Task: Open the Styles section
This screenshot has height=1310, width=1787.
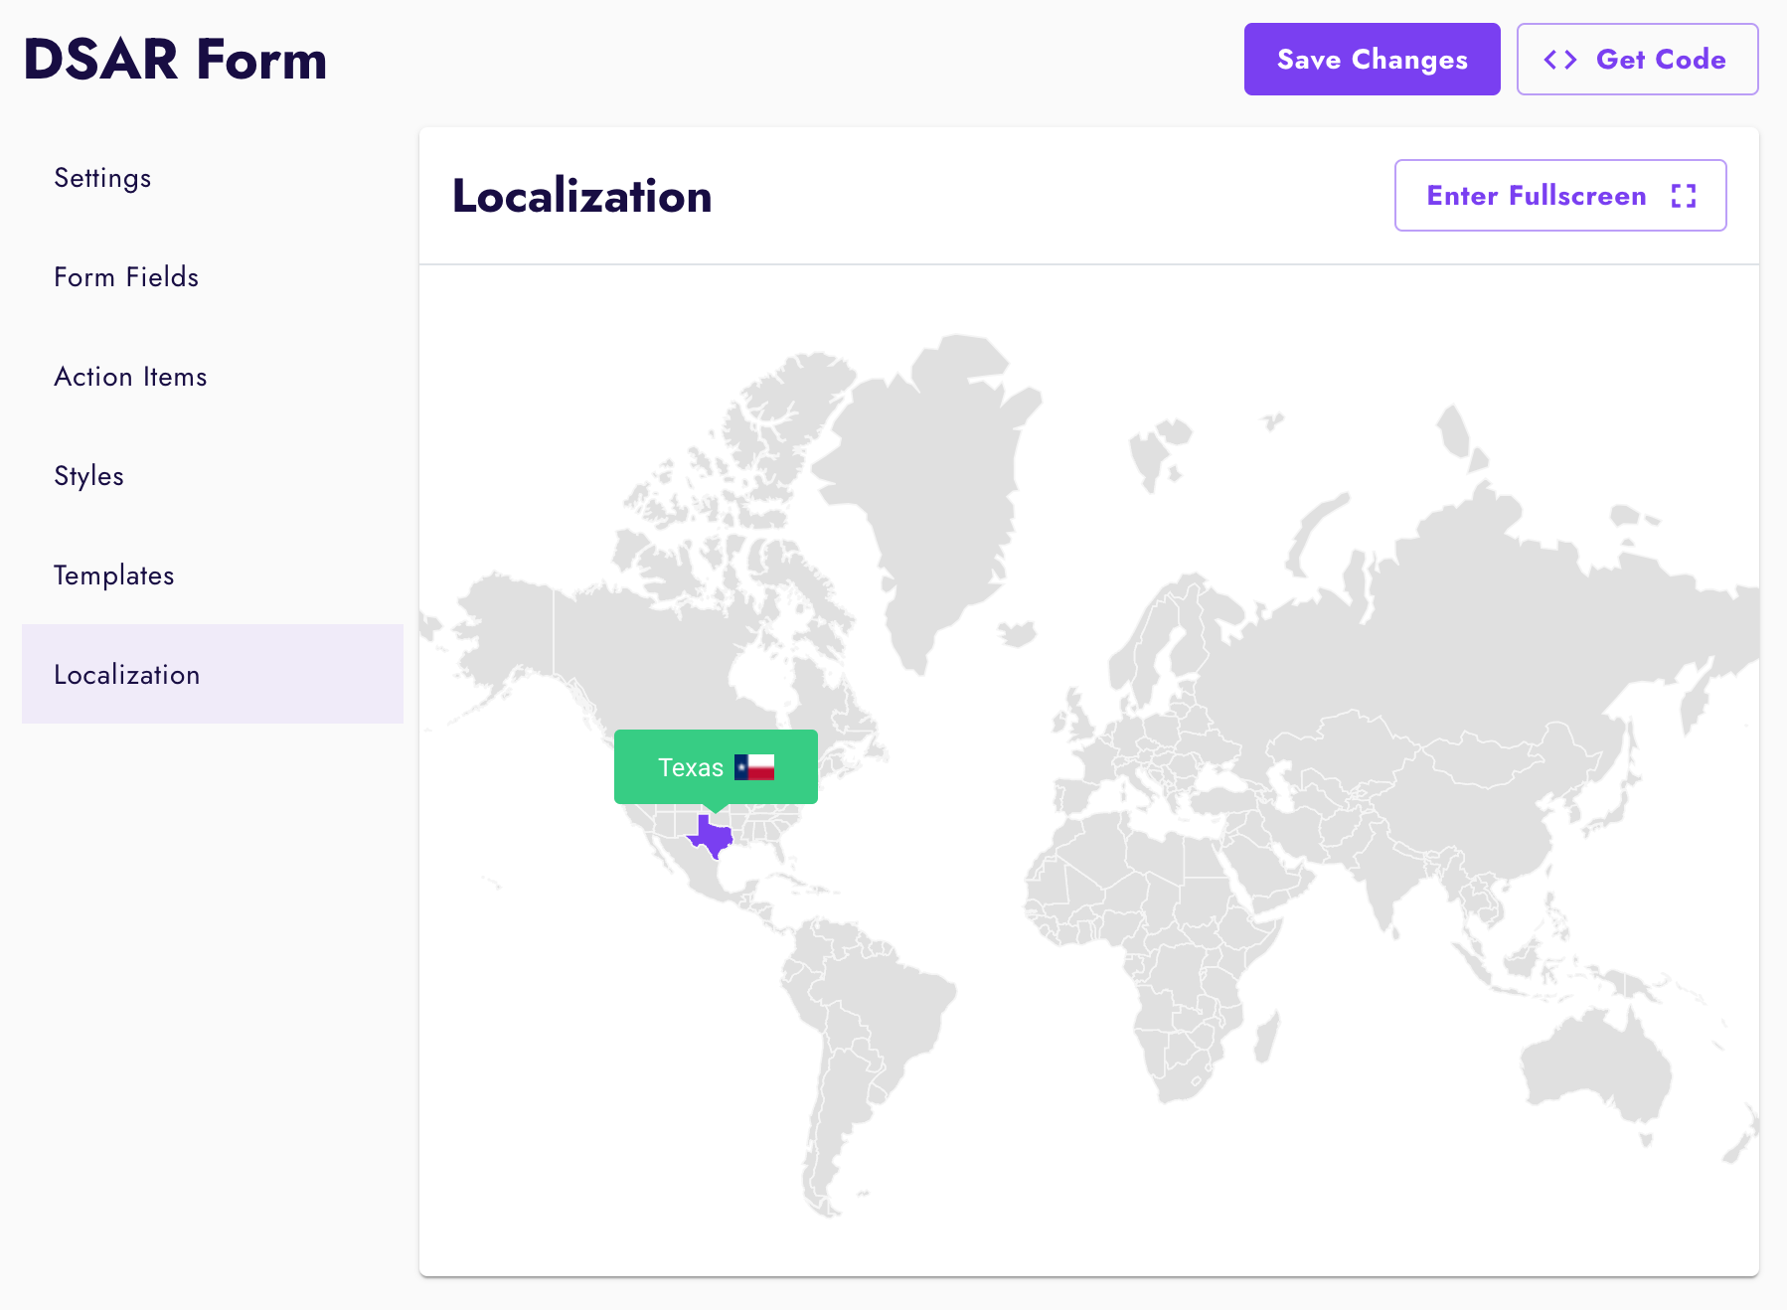Action: click(88, 476)
